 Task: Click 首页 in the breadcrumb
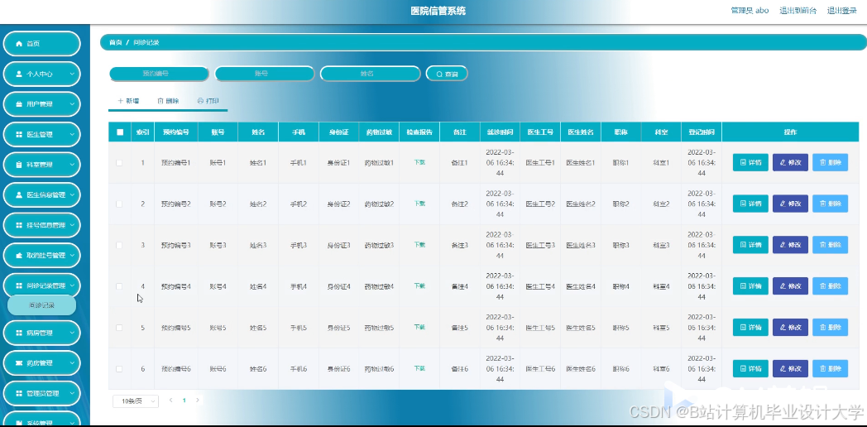pos(116,42)
